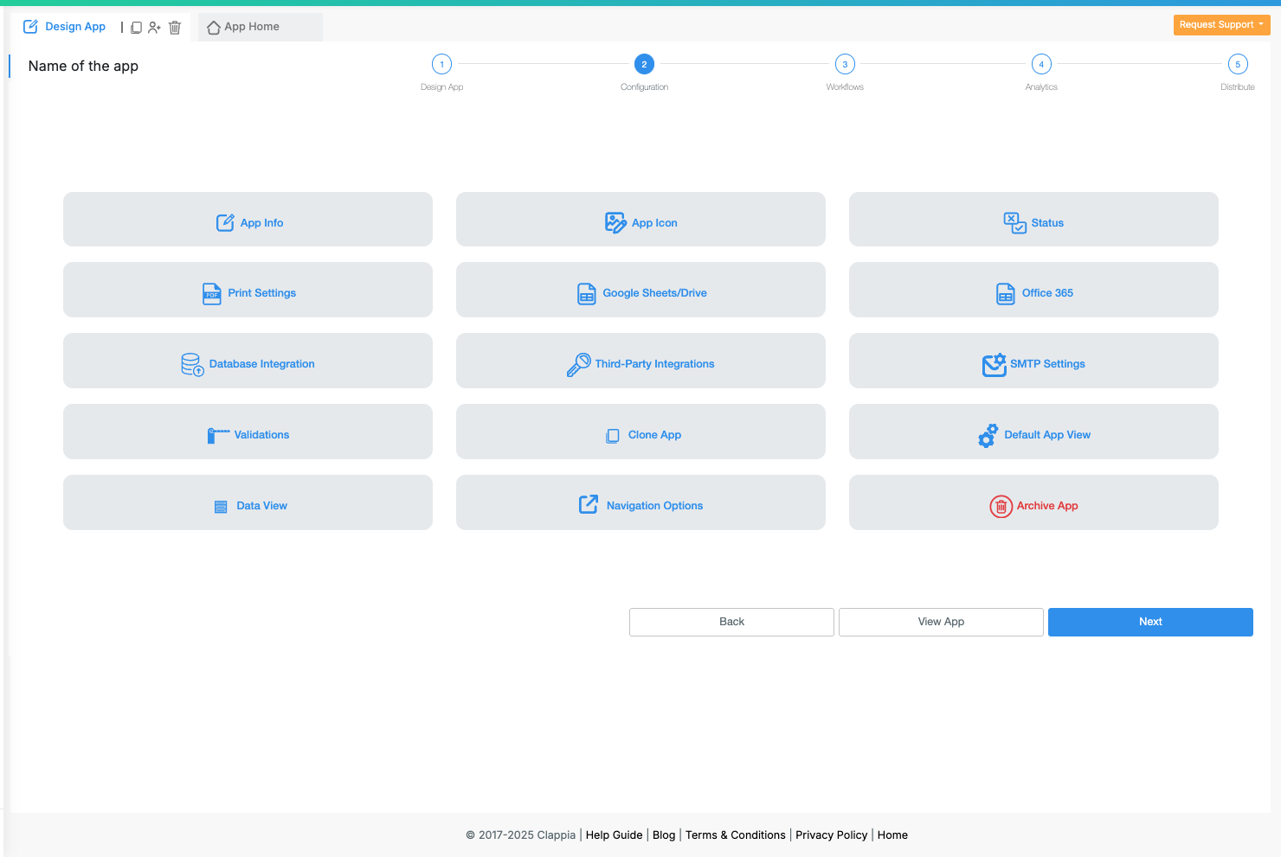Click the Back button

pos(731,622)
